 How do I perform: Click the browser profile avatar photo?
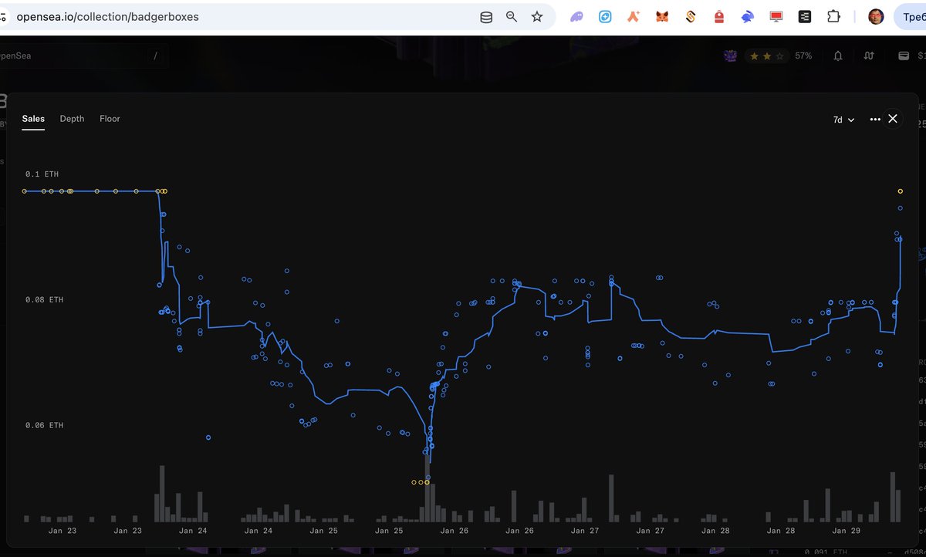(876, 16)
